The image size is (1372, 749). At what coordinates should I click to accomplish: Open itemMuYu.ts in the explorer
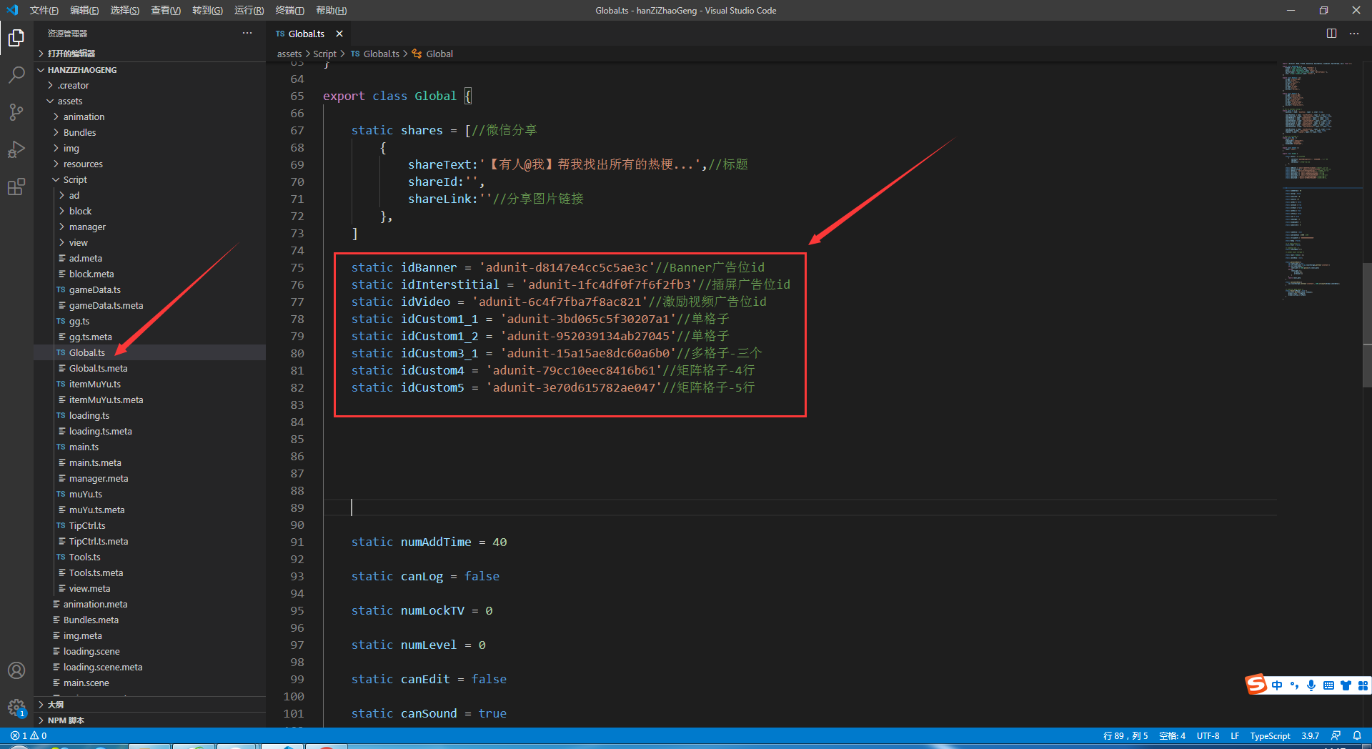click(150, 384)
